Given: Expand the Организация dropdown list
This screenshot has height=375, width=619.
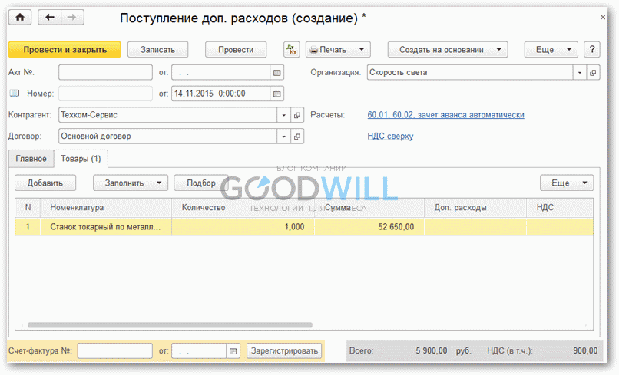Looking at the screenshot, I should point(579,73).
